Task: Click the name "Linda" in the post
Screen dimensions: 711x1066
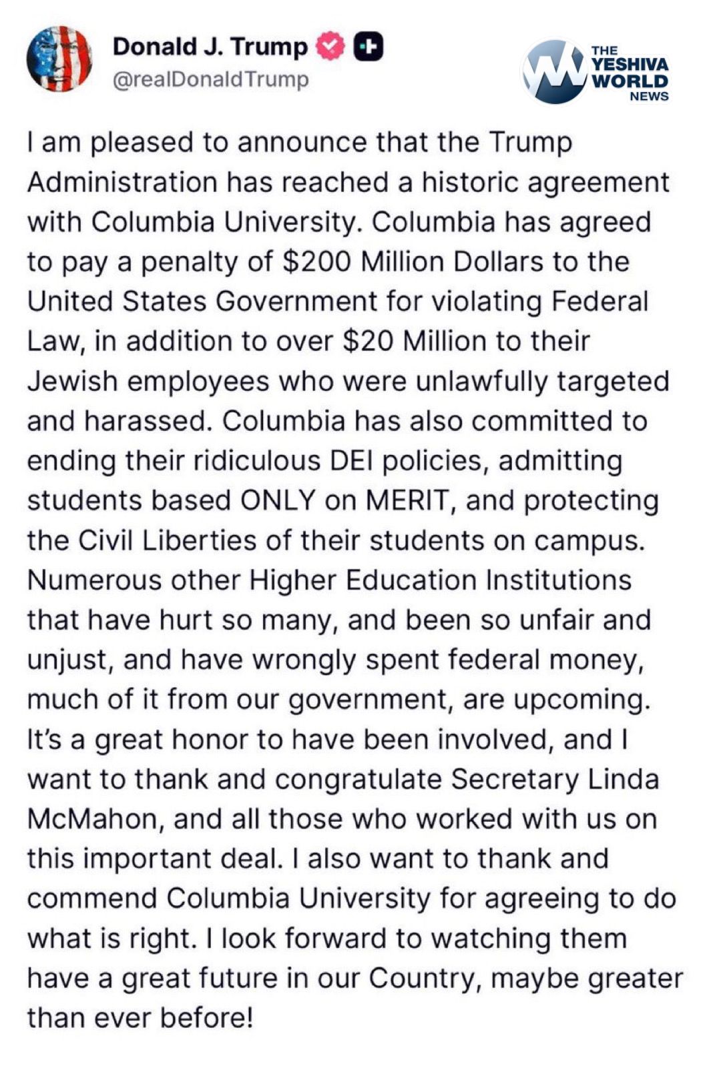Action: (x=624, y=778)
